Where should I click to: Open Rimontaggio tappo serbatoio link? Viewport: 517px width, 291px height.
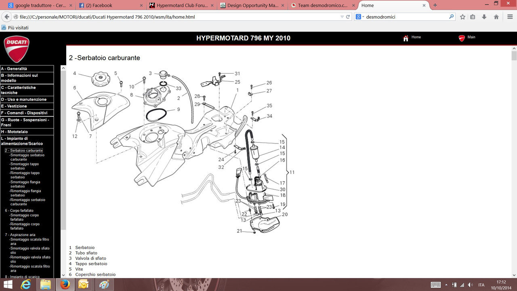pyautogui.click(x=25, y=175)
